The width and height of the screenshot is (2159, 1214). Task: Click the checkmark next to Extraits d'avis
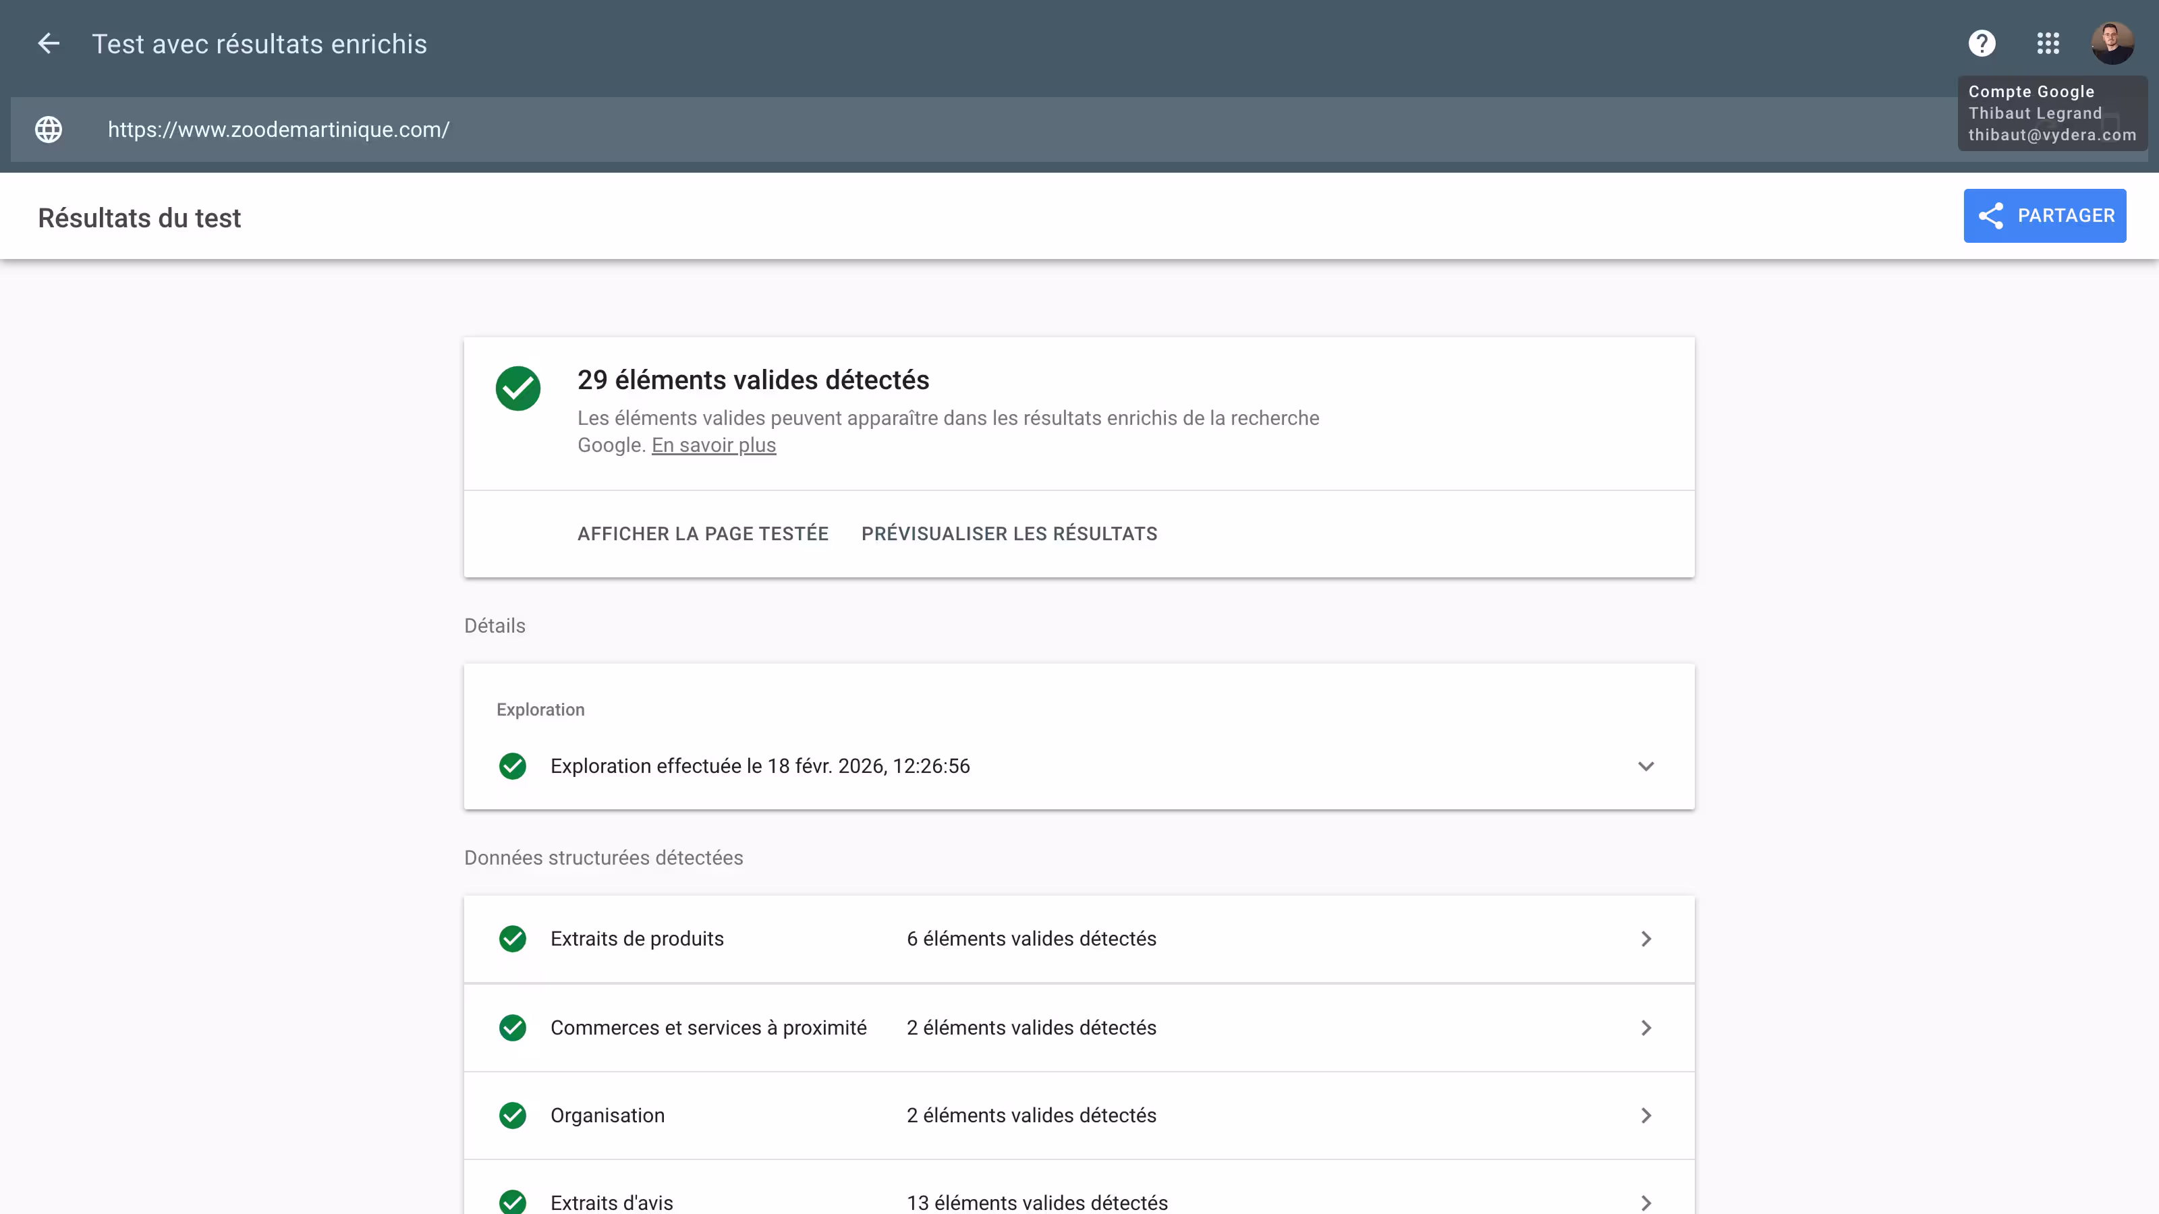[x=512, y=1201]
